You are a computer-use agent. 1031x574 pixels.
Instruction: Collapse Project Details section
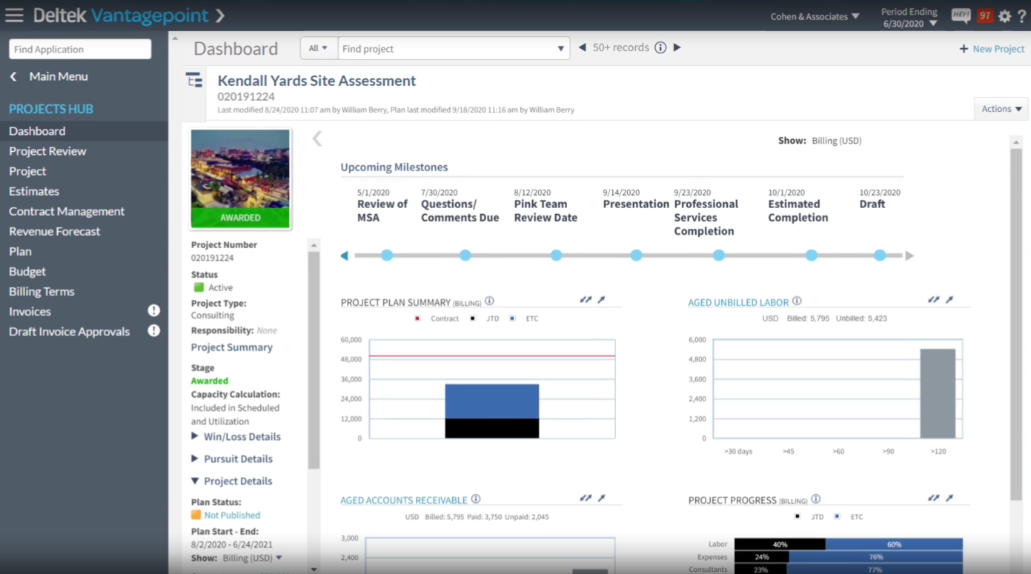pyautogui.click(x=232, y=481)
